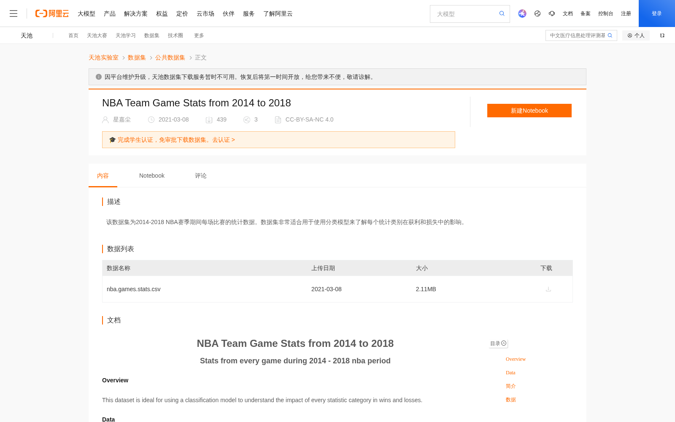
Task: Open the 解决方案 top menu
Action: pos(136,14)
